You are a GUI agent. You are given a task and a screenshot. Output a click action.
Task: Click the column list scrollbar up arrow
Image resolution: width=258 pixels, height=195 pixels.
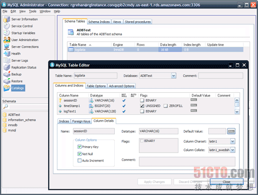pyautogui.click(x=237, y=100)
